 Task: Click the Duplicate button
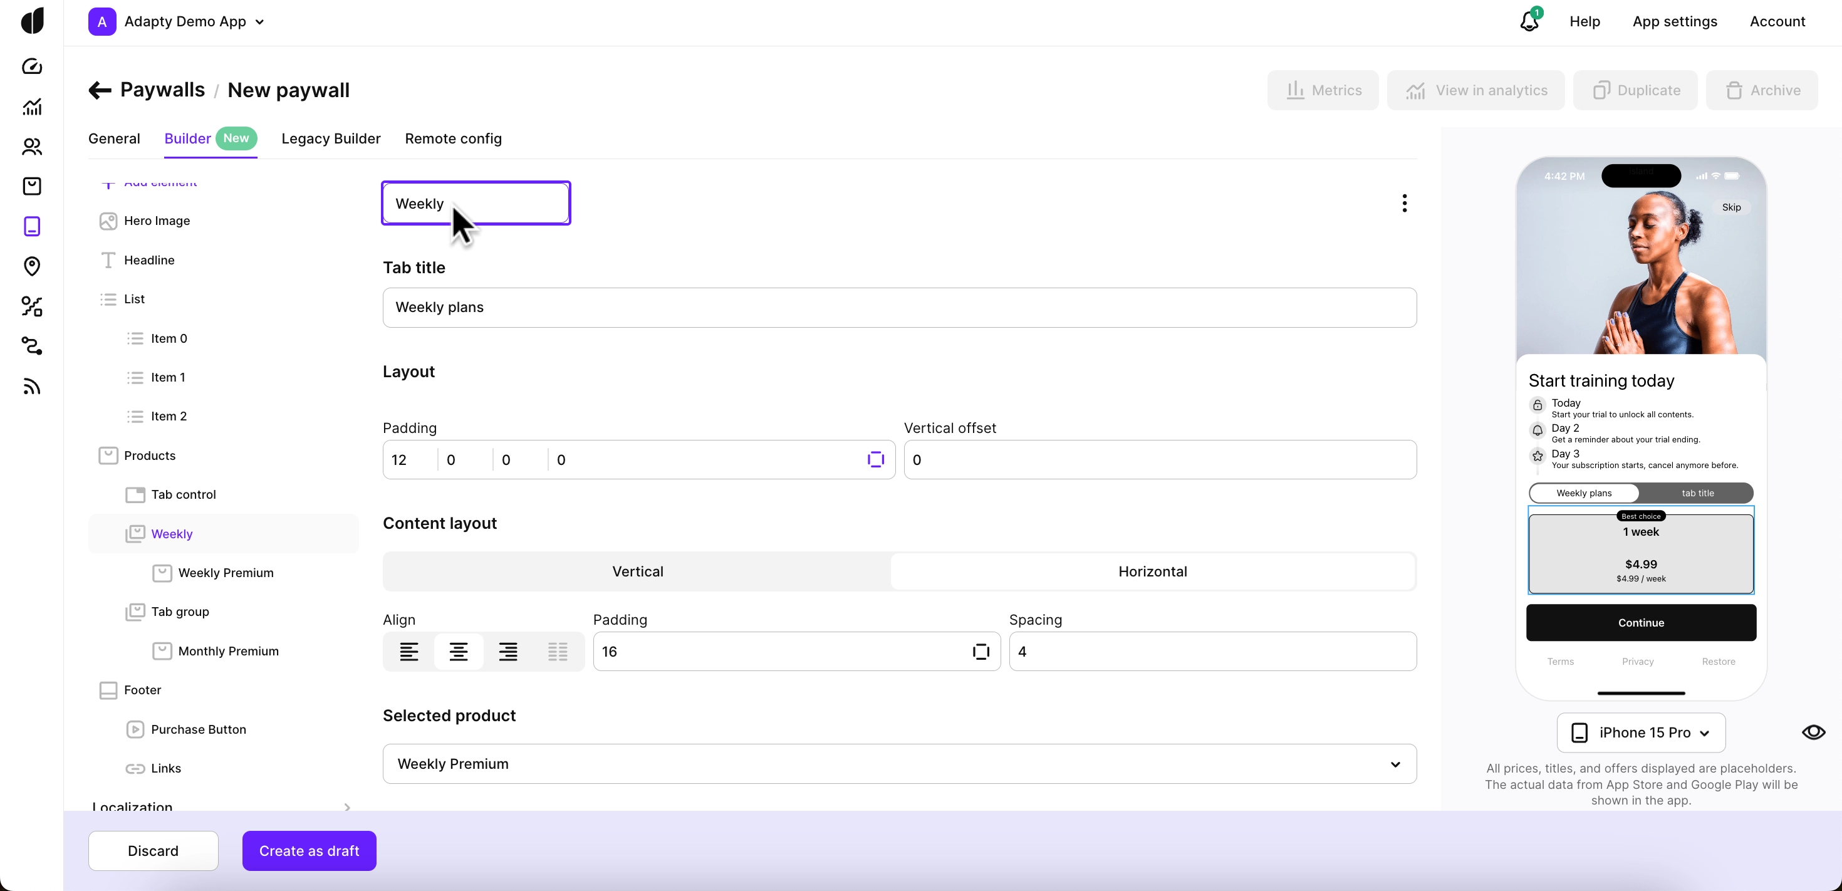pyautogui.click(x=1635, y=90)
